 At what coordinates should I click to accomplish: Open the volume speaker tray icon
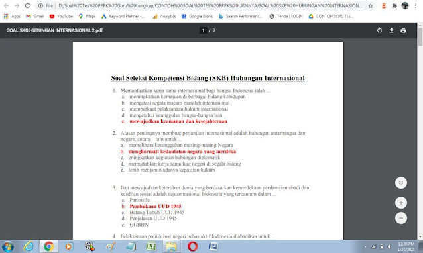pyautogui.click(x=389, y=246)
